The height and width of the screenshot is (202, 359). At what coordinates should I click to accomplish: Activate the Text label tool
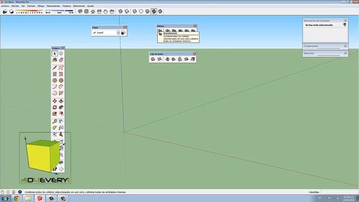click(61, 128)
